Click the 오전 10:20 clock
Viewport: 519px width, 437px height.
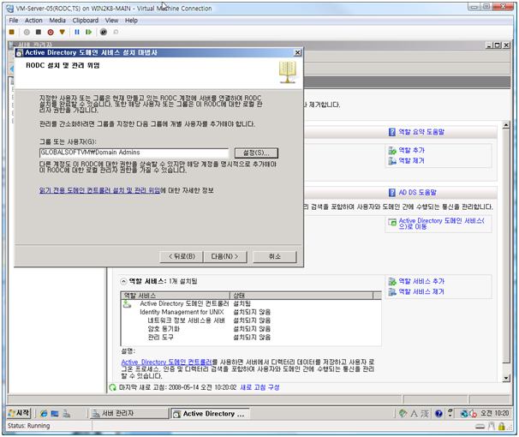[x=494, y=413]
